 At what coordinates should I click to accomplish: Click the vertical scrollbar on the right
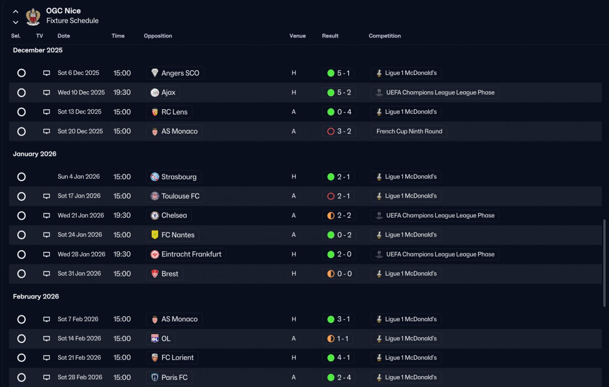coord(605,262)
